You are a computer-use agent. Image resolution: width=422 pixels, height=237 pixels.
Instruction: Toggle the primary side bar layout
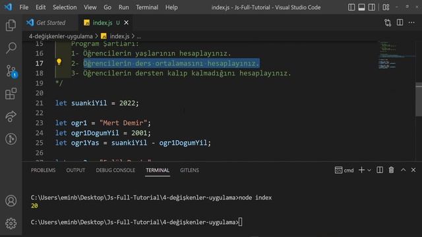pyautogui.click(x=351, y=7)
